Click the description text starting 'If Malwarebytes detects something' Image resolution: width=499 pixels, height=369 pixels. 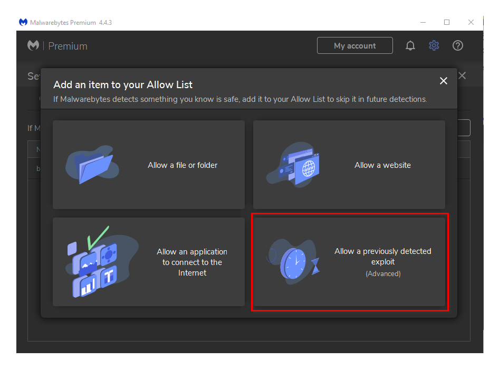(x=240, y=99)
